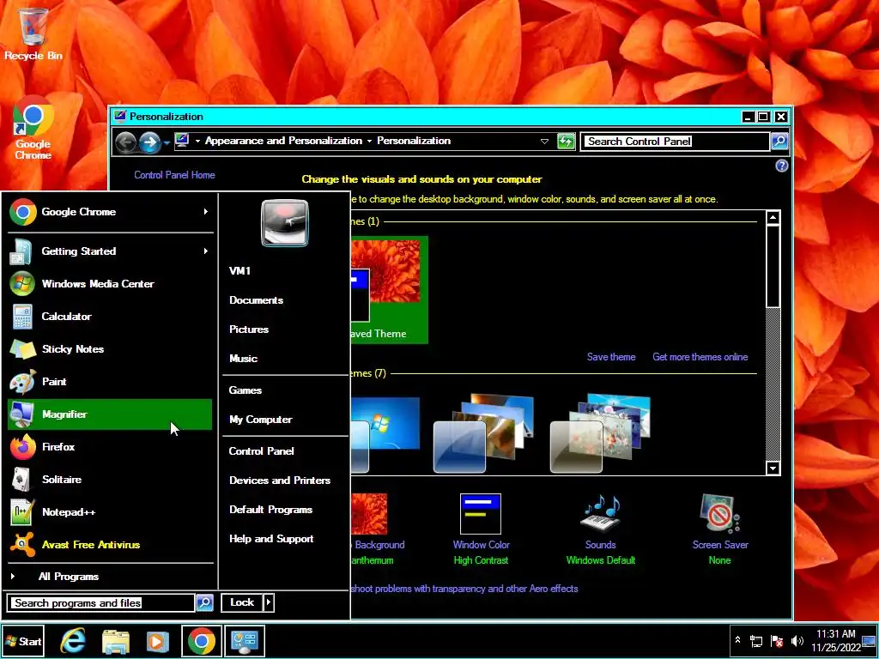Open Help and Support
The width and height of the screenshot is (879, 659).
pyautogui.click(x=271, y=539)
